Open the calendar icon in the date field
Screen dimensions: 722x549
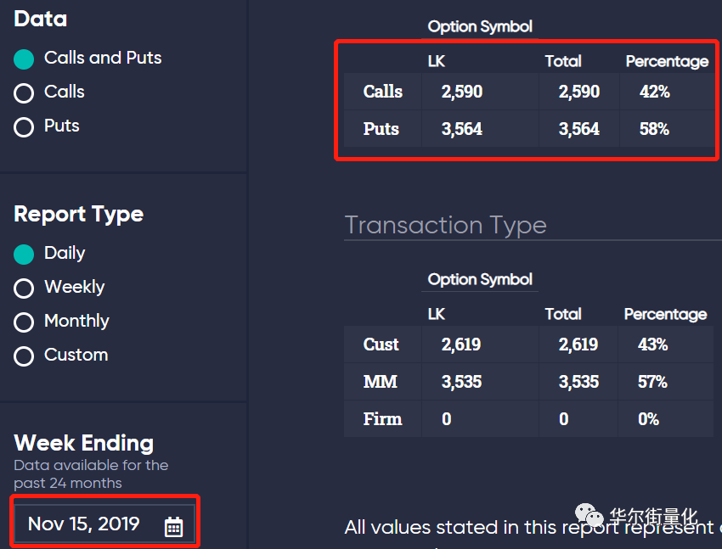point(173,526)
